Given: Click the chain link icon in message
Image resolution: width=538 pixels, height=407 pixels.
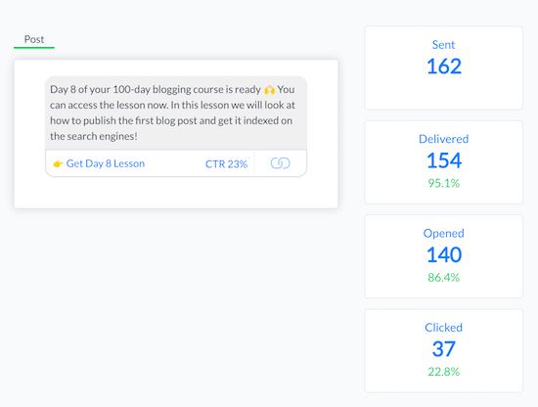Looking at the screenshot, I should 280,163.
